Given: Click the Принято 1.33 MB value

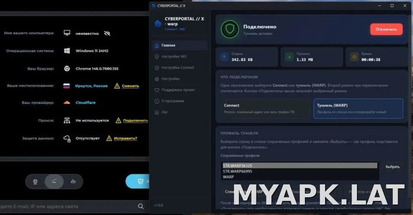Looking at the screenshot, I should pyautogui.click(x=305, y=60).
